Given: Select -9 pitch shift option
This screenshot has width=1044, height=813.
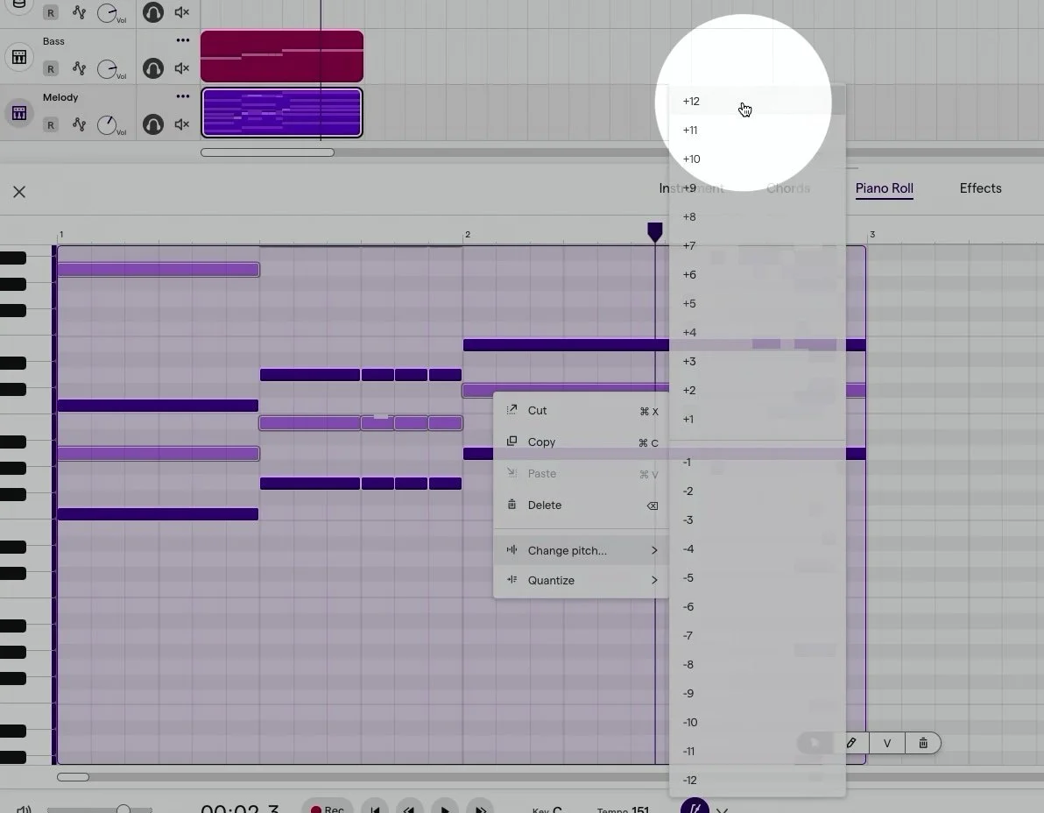Looking at the screenshot, I should [x=757, y=694].
